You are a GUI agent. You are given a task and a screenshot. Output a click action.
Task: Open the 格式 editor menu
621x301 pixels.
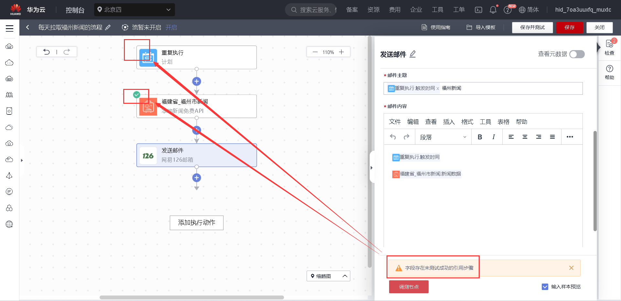(467, 122)
